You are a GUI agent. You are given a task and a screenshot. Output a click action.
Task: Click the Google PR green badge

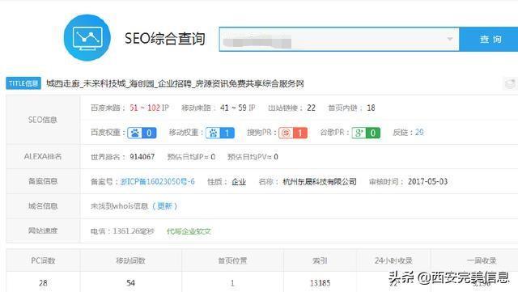[x=366, y=133]
